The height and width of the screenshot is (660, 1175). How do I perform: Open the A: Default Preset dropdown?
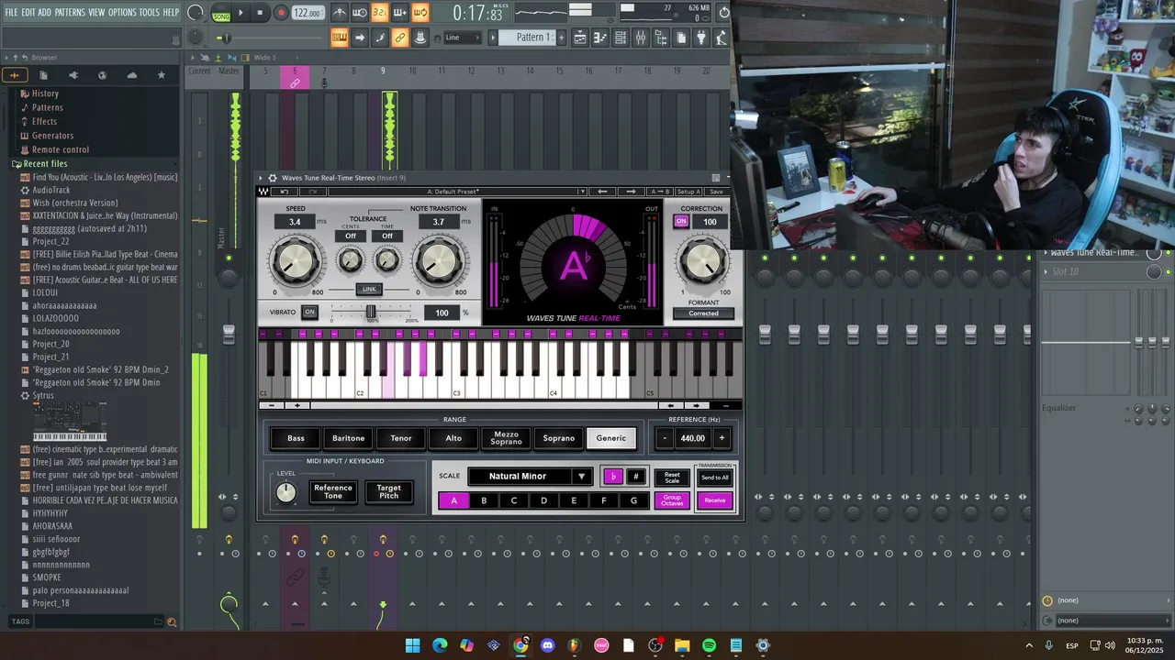pyautogui.click(x=457, y=192)
